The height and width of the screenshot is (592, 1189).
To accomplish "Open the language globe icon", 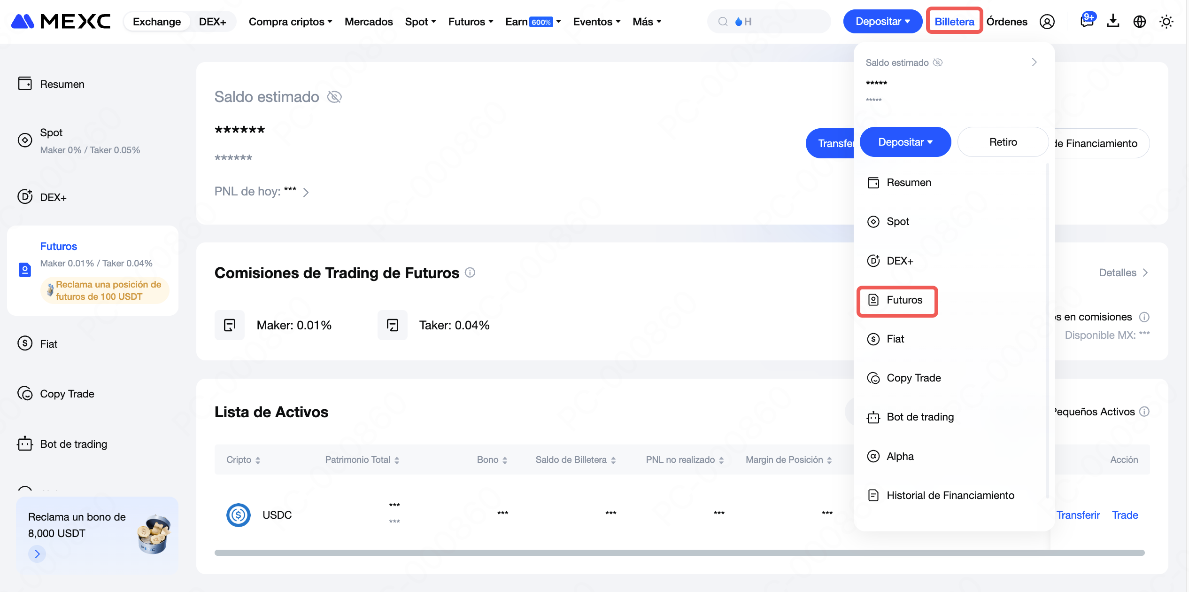I will coord(1140,22).
